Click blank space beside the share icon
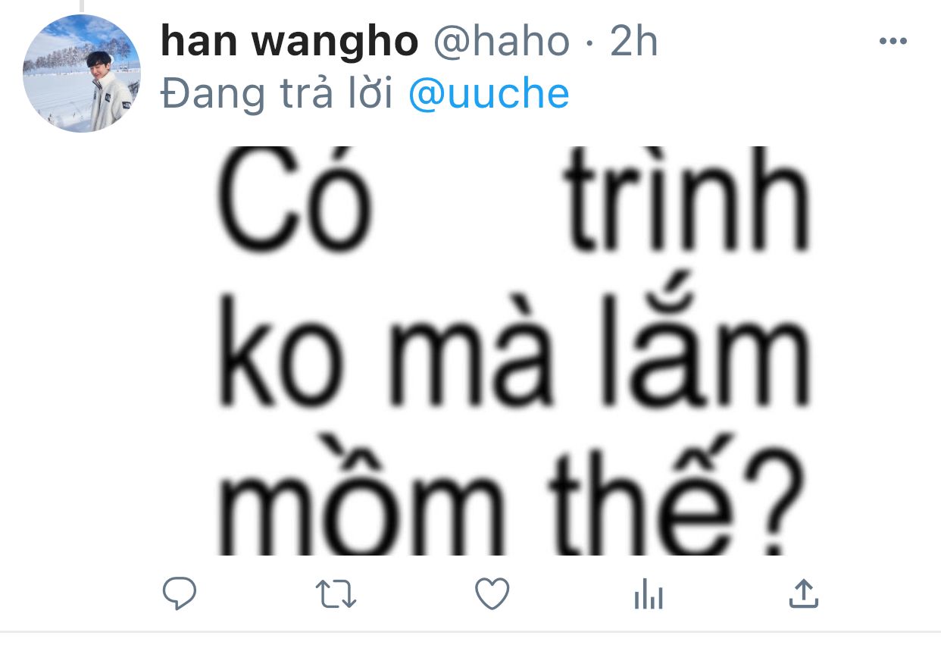This screenshot has height=645, width=941. (x=871, y=594)
